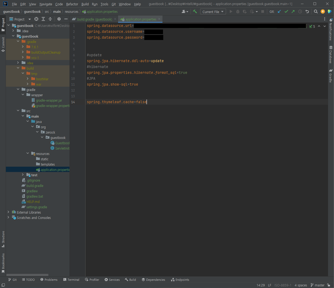Viewport: 334px width, 288px height.
Task: Open the Tools menu
Action: (104, 4)
